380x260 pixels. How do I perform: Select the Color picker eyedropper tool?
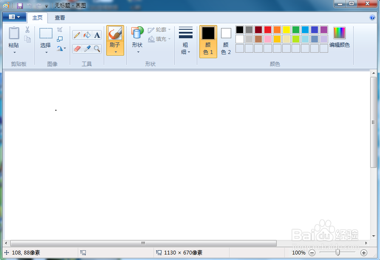pyautogui.click(x=87, y=49)
